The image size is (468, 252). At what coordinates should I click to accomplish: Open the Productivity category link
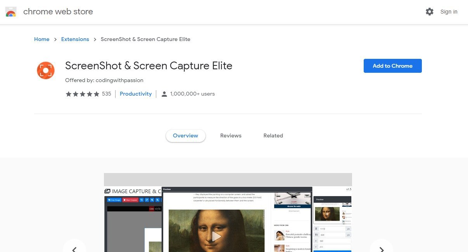(x=136, y=94)
